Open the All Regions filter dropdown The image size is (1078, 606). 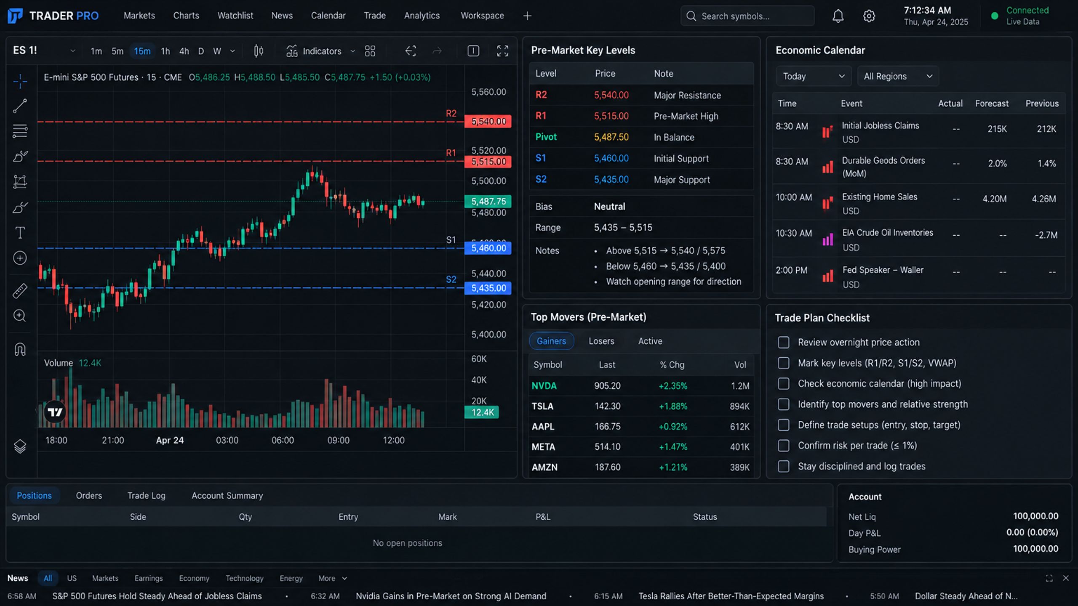coord(898,76)
